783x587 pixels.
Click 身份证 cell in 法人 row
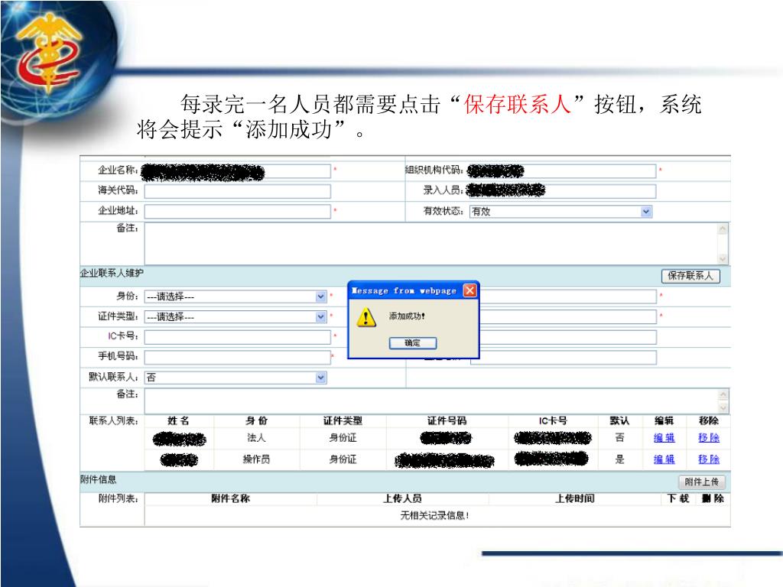click(x=343, y=438)
